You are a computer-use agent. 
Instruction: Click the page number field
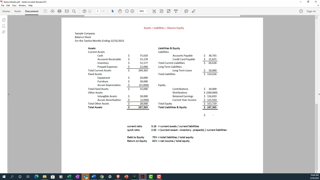(x=97, y=11)
